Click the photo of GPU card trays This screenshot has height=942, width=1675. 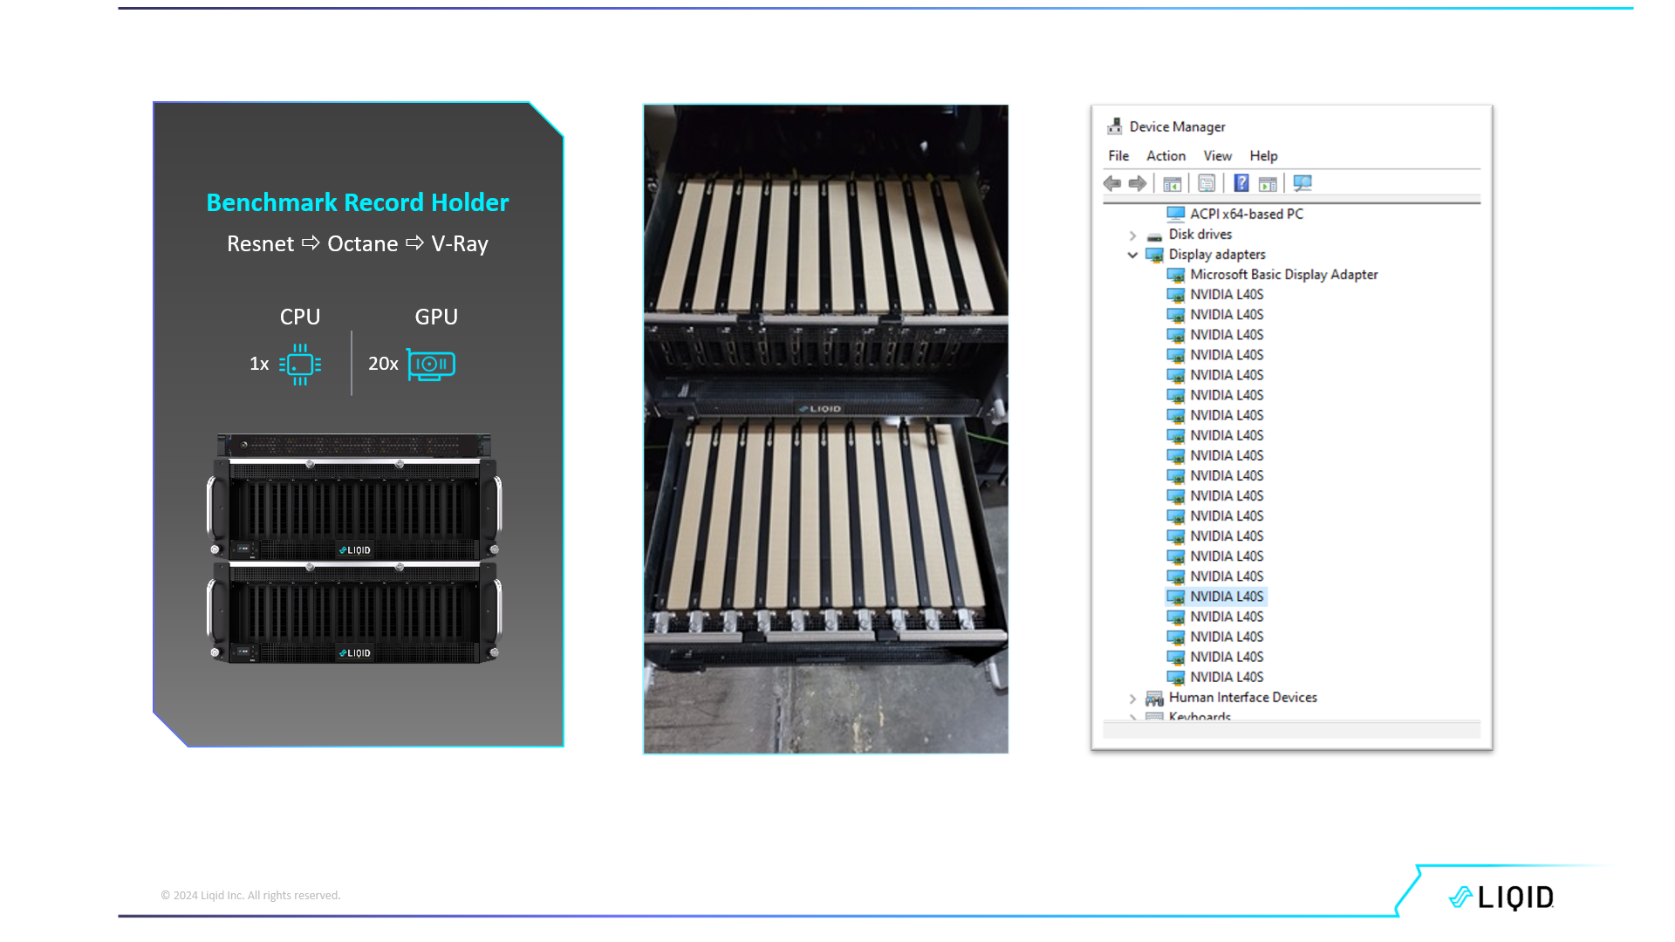825,428
